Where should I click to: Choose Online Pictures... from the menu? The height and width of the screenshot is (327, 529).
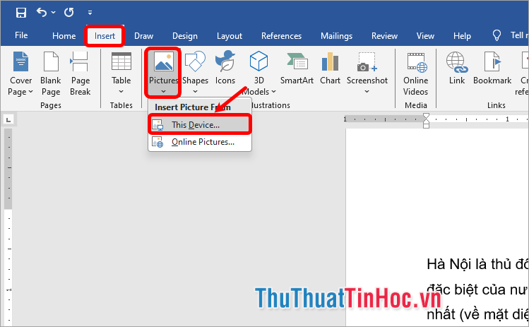pos(200,142)
